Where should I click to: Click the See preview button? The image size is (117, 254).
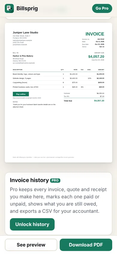tap(31, 245)
